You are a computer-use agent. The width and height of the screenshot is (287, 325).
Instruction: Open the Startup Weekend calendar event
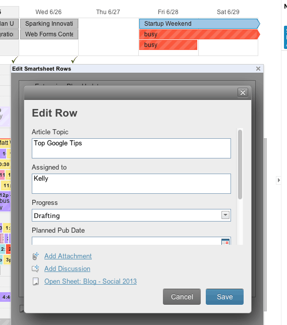click(x=199, y=24)
